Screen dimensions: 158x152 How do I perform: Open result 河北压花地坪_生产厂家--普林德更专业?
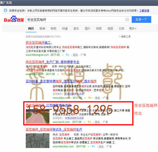click(52, 62)
